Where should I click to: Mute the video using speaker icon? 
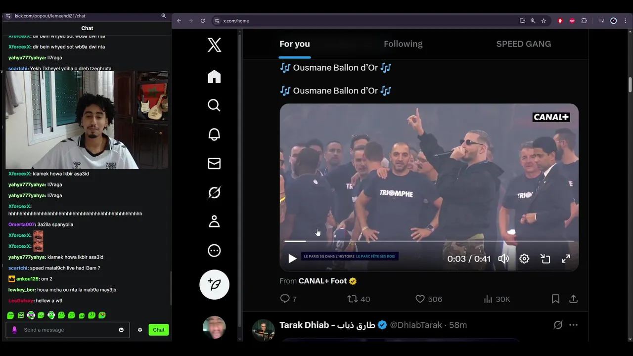(x=503, y=259)
